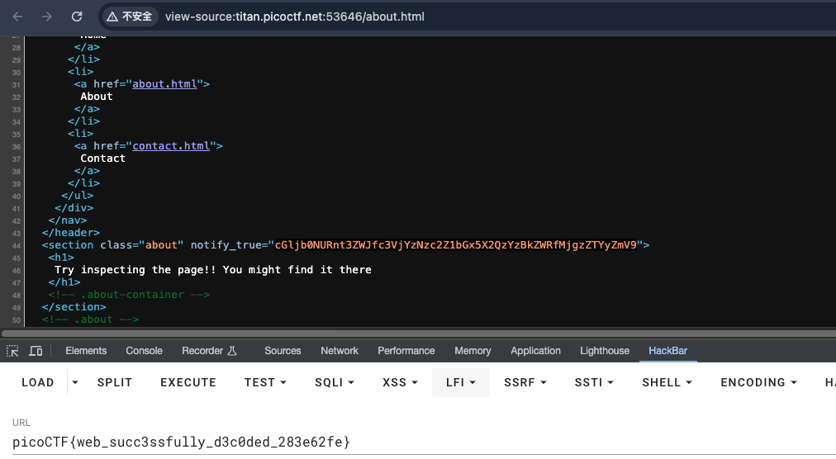Click the HackBar EXECUTE button
The image size is (836, 459).
[188, 382]
